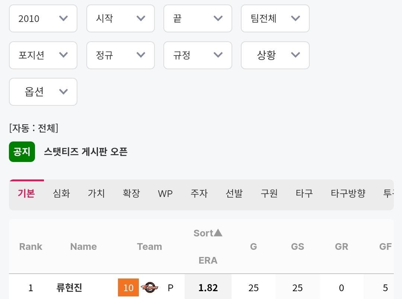Select the 가치 tab

pos(96,194)
